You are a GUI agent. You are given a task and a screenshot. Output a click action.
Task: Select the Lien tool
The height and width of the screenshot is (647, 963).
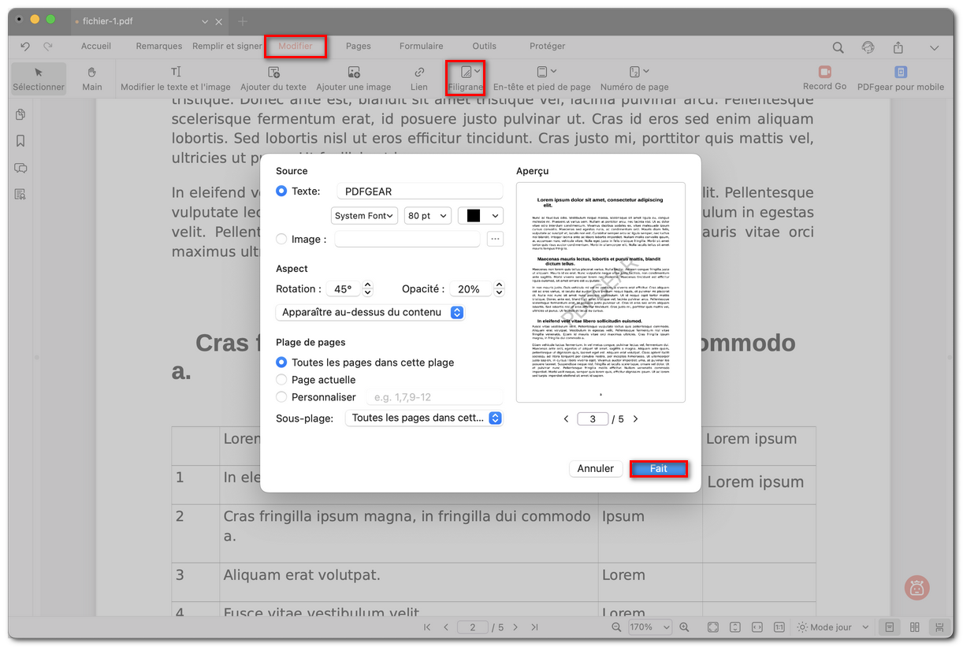tap(418, 78)
